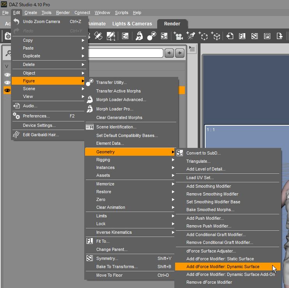Expand the Memorize submenu
289x288 pixels.
tap(130, 184)
